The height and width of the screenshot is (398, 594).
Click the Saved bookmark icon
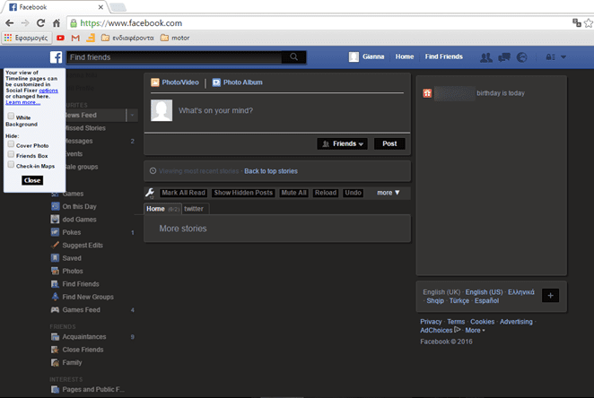click(56, 257)
